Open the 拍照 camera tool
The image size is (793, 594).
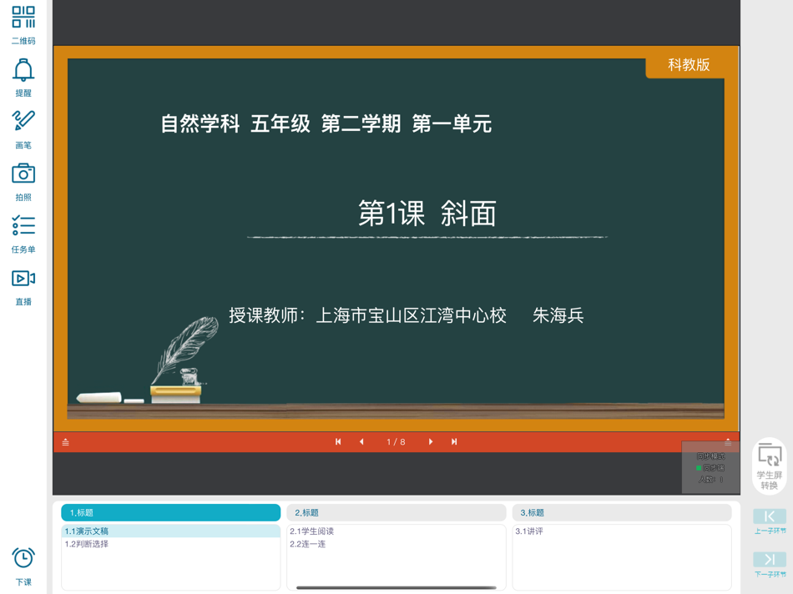23,182
